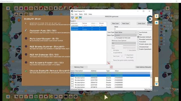
Task: Open the File menu
Action: [x=72, y=14]
